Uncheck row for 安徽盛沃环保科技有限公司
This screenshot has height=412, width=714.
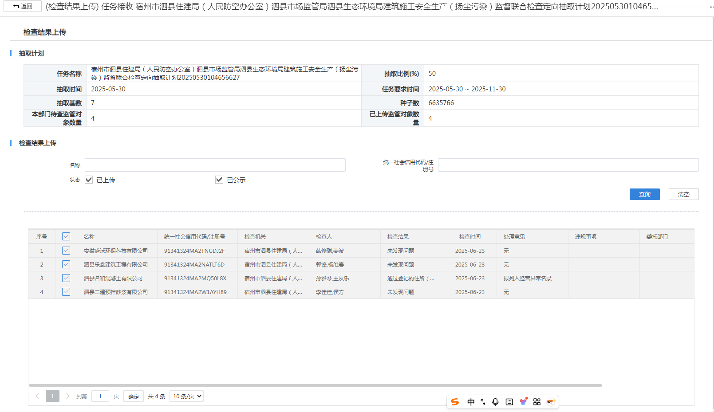click(66, 251)
